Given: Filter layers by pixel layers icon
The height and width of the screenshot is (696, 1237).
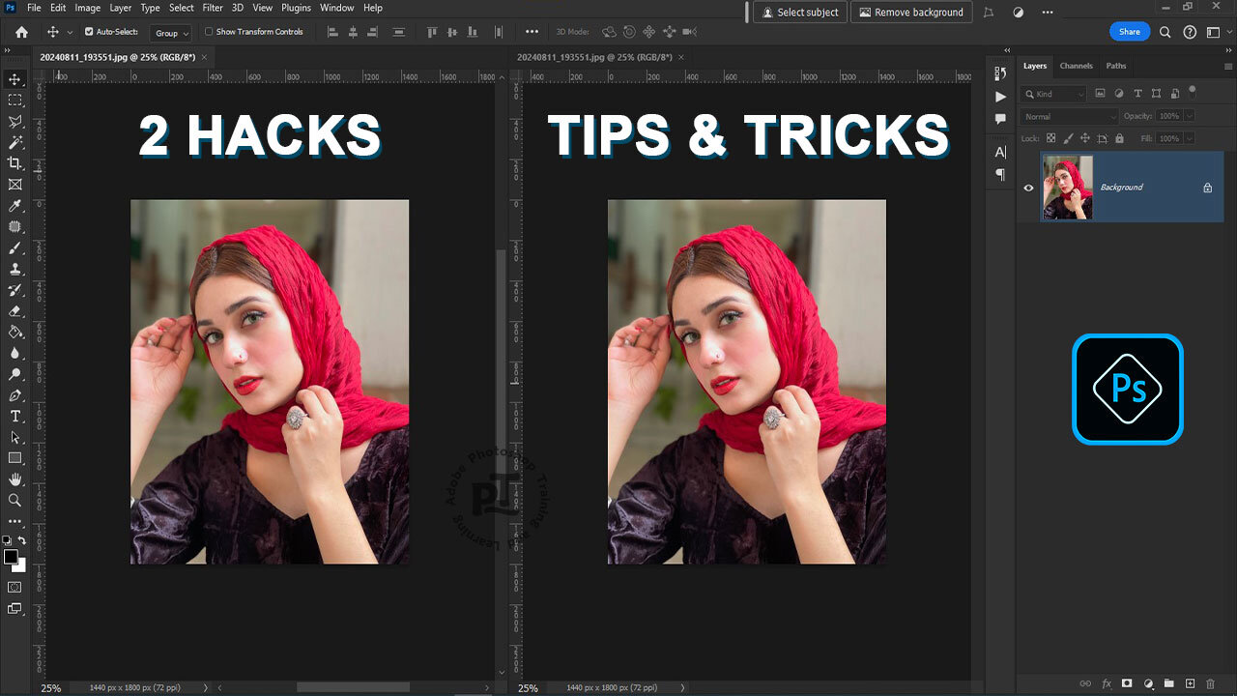Looking at the screenshot, I should pos(1101,94).
